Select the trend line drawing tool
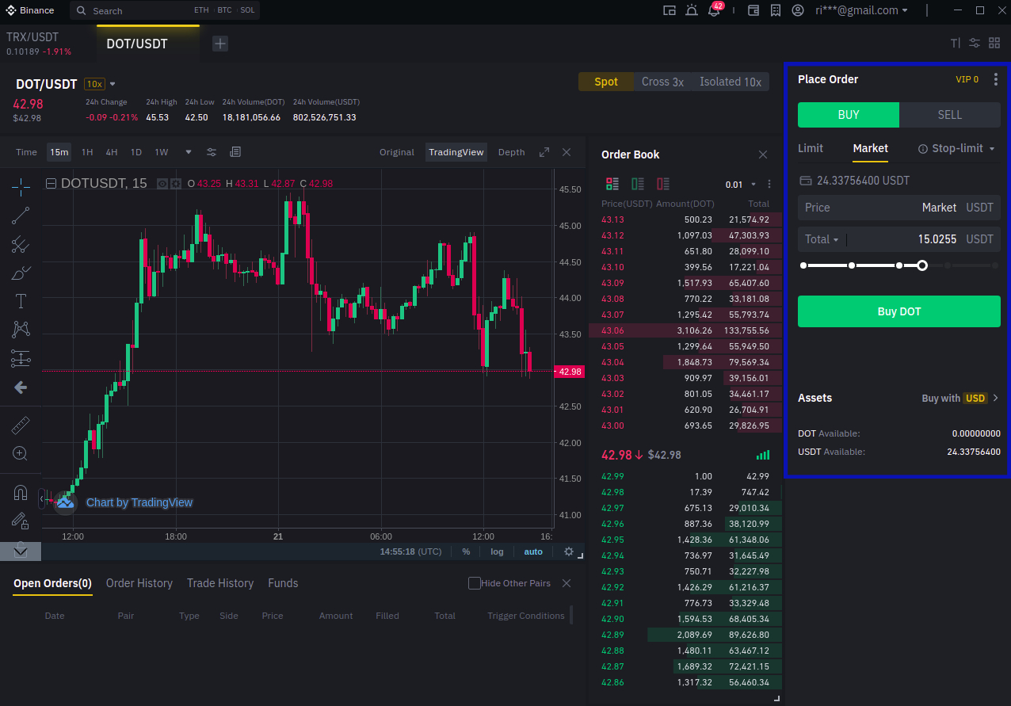The height and width of the screenshot is (706, 1011). (21, 216)
